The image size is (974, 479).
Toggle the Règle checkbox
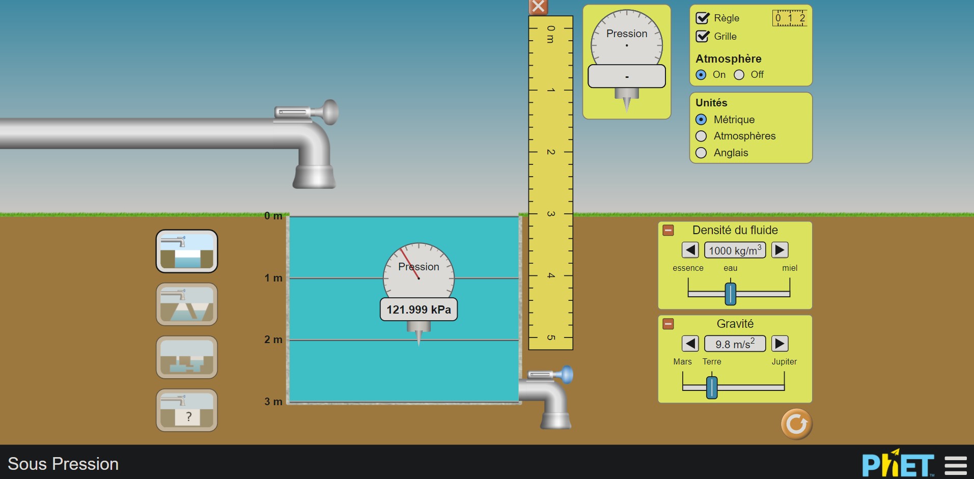(x=703, y=18)
